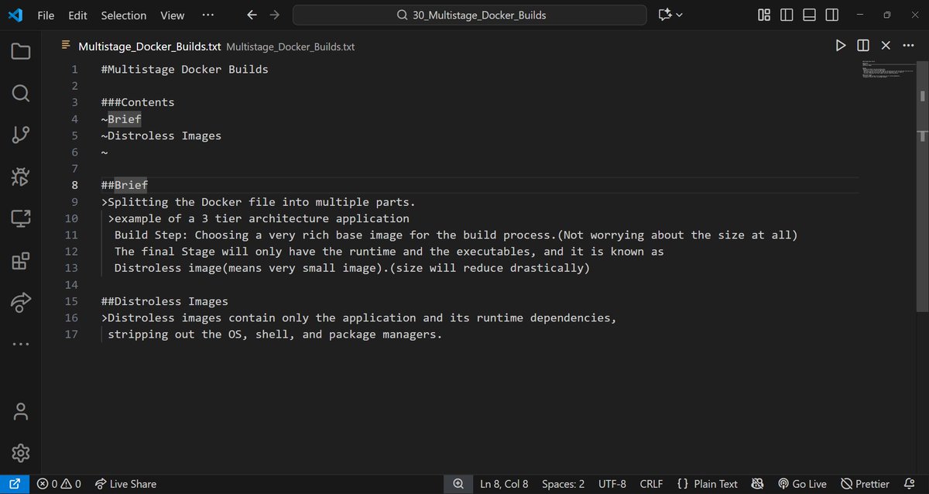The width and height of the screenshot is (929, 494).
Task: Change the CRLF end of line sequence
Action: click(x=651, y=484)
